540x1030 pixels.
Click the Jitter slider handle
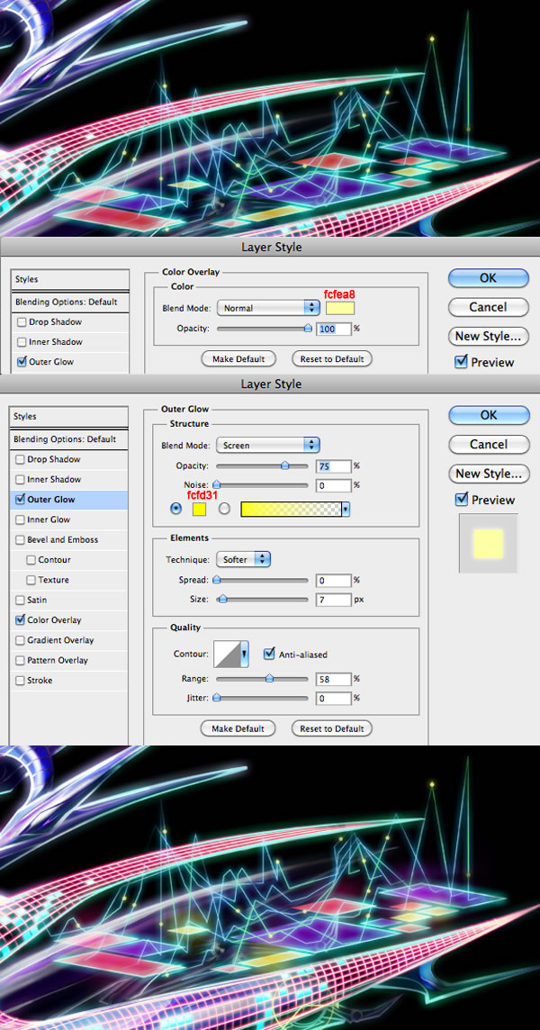click(216, 698)
